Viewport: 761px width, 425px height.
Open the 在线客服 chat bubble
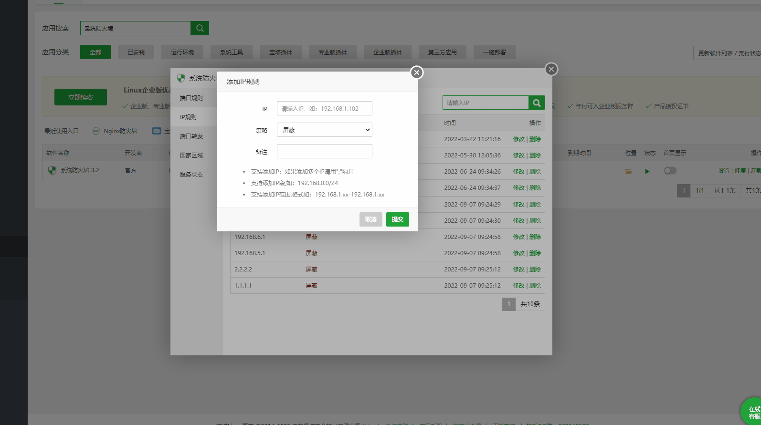752,412
